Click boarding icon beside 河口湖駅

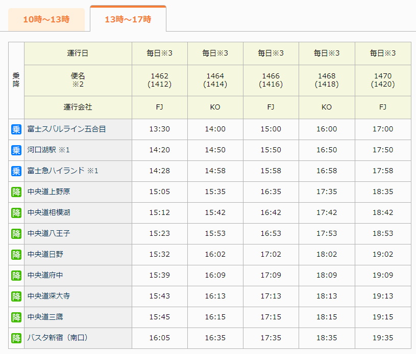click(16, 150)
